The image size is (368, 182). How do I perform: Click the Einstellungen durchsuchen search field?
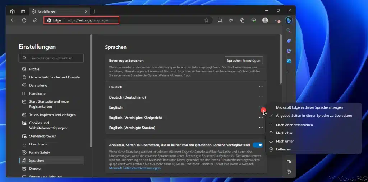pos(51,58)
